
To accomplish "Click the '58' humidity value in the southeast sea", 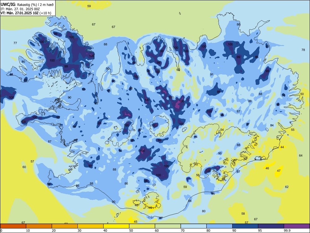I will 243,214.
